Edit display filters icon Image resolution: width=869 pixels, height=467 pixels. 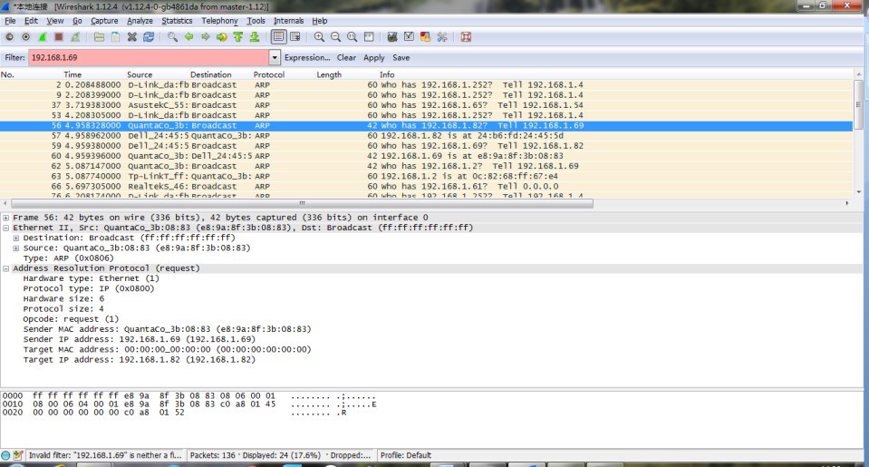click(x=409, y=37)
